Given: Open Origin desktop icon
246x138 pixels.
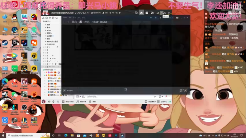Looking at the screenshot, I should point(34,109).
